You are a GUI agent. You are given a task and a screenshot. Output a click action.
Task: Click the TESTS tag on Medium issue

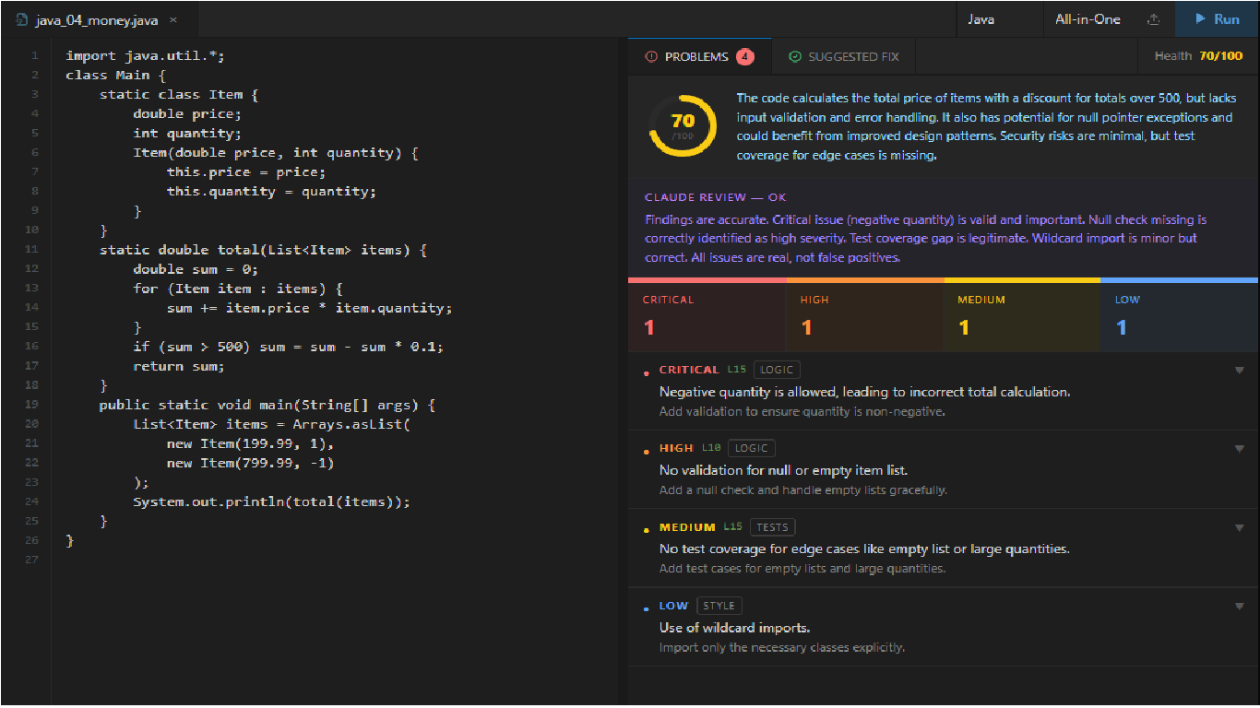pyautogui.click(x=772, y=527)
